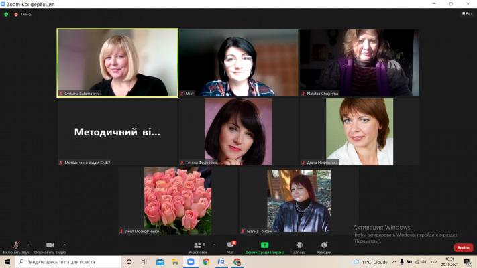Screen dimensions: 477x268
Task: Expand arrow next to Участники
Action: [214, 245]
